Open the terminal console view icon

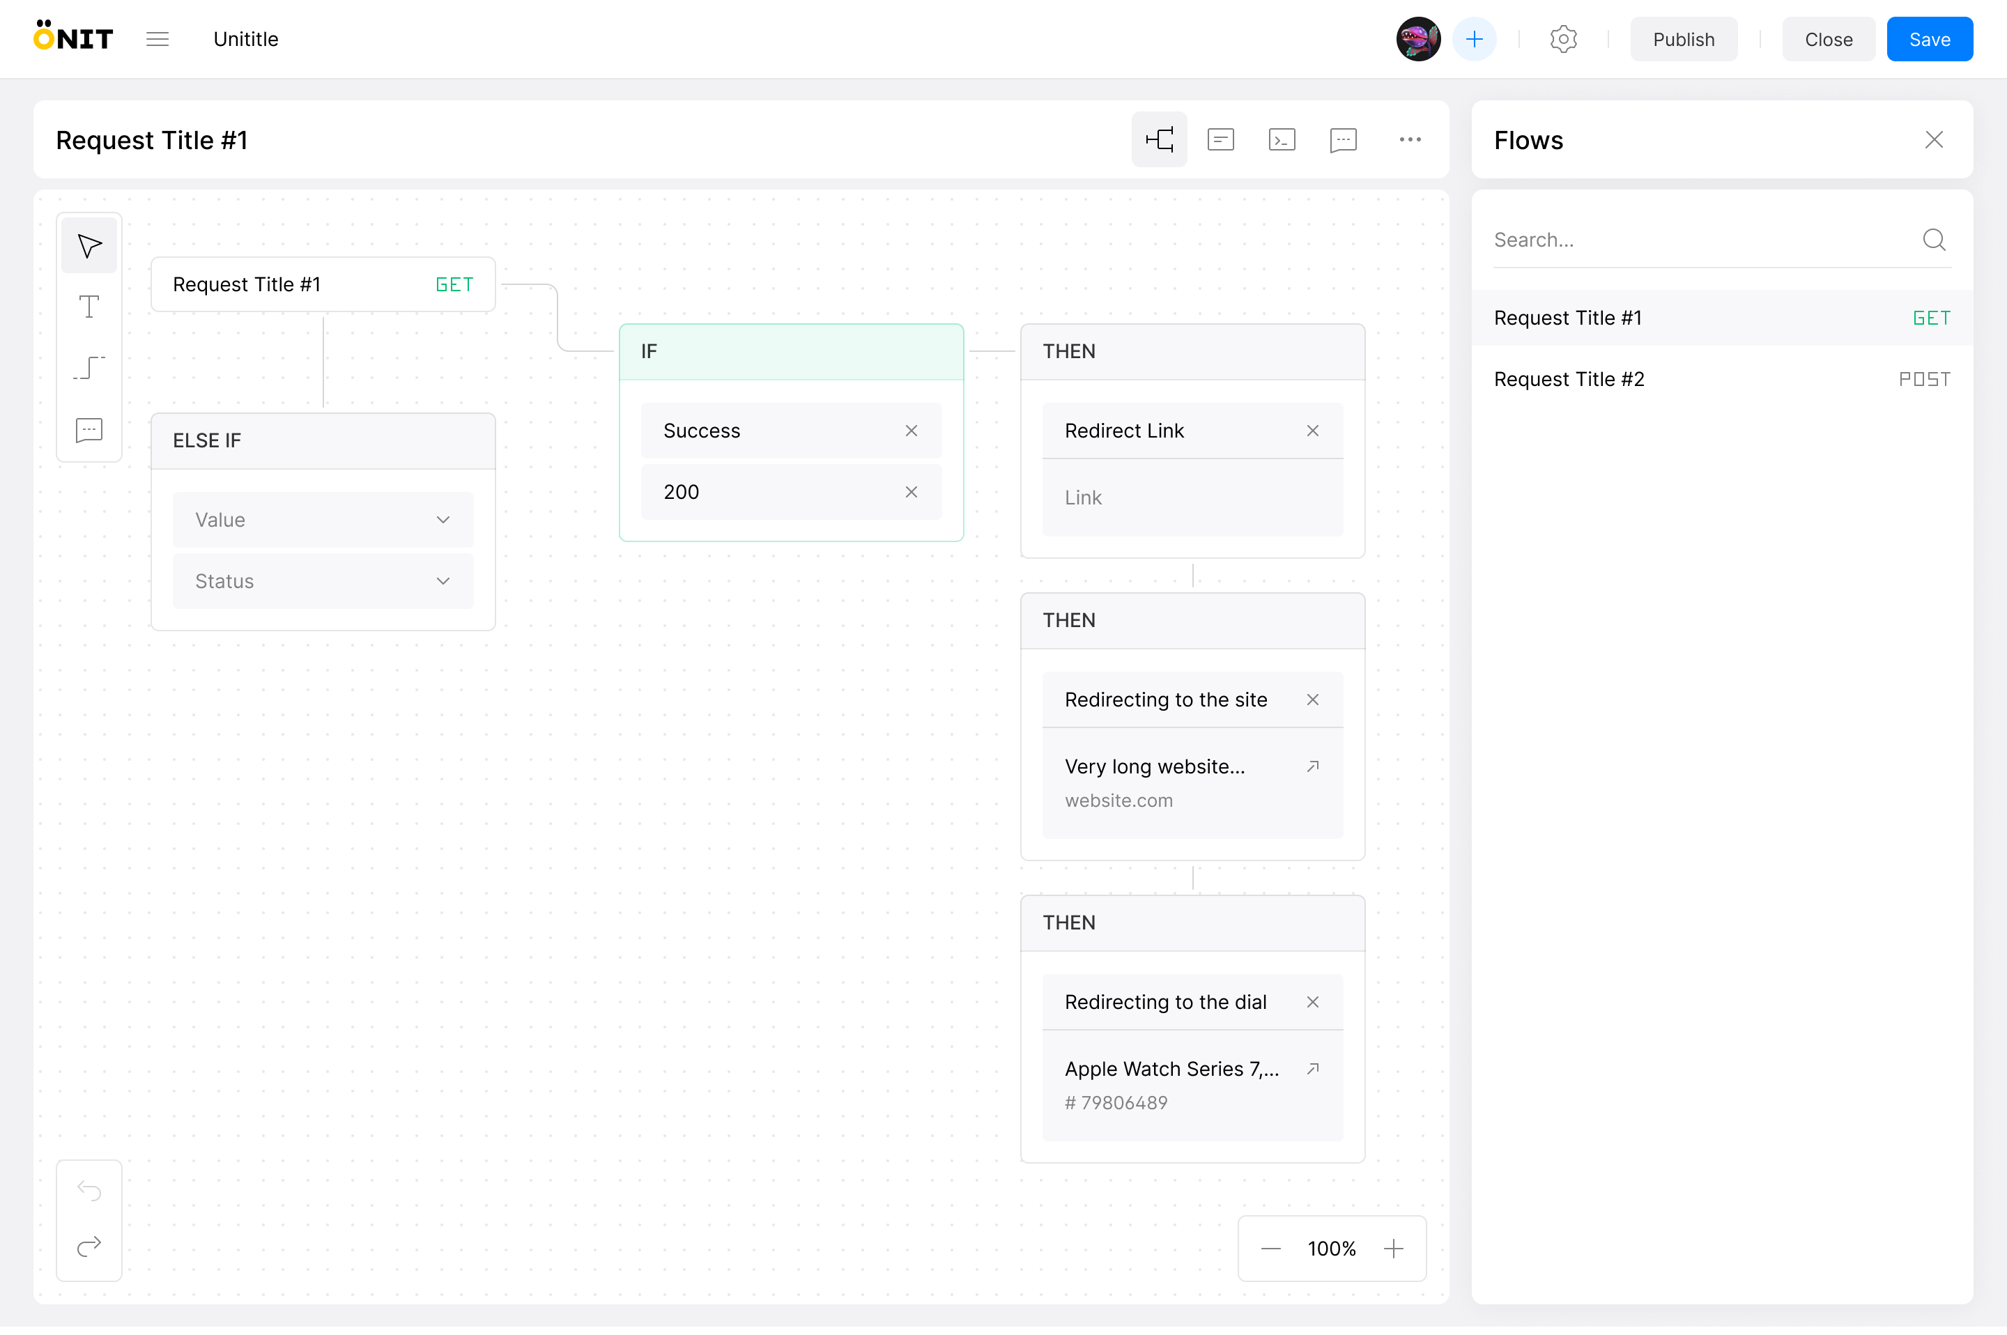(1282, 139)
